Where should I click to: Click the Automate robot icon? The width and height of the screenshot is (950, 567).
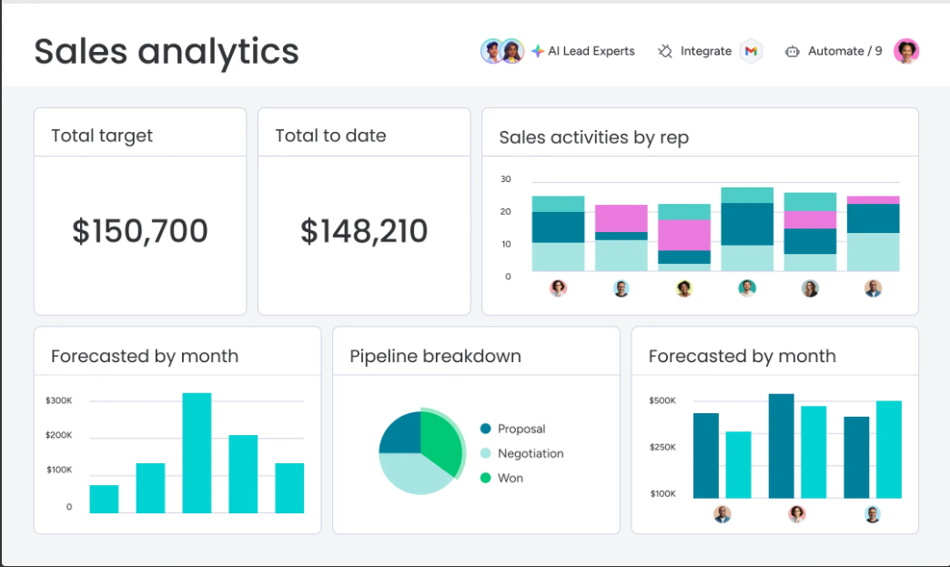792,52
